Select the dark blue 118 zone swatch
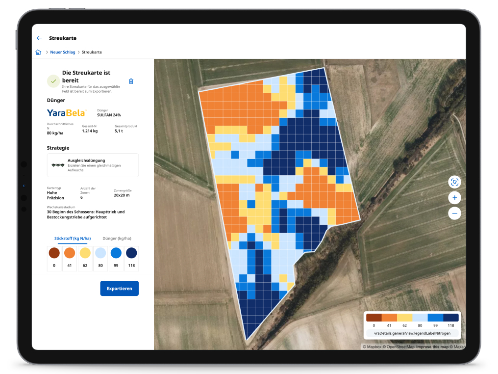The height and width of the screenshot is (374, 498). click(131, 253)
